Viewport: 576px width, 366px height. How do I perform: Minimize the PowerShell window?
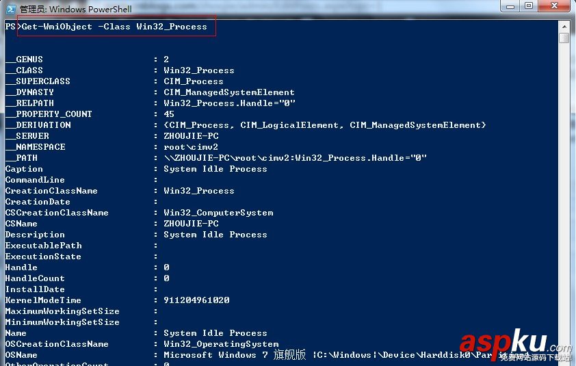pyautogui.click(x=510, y=6)
